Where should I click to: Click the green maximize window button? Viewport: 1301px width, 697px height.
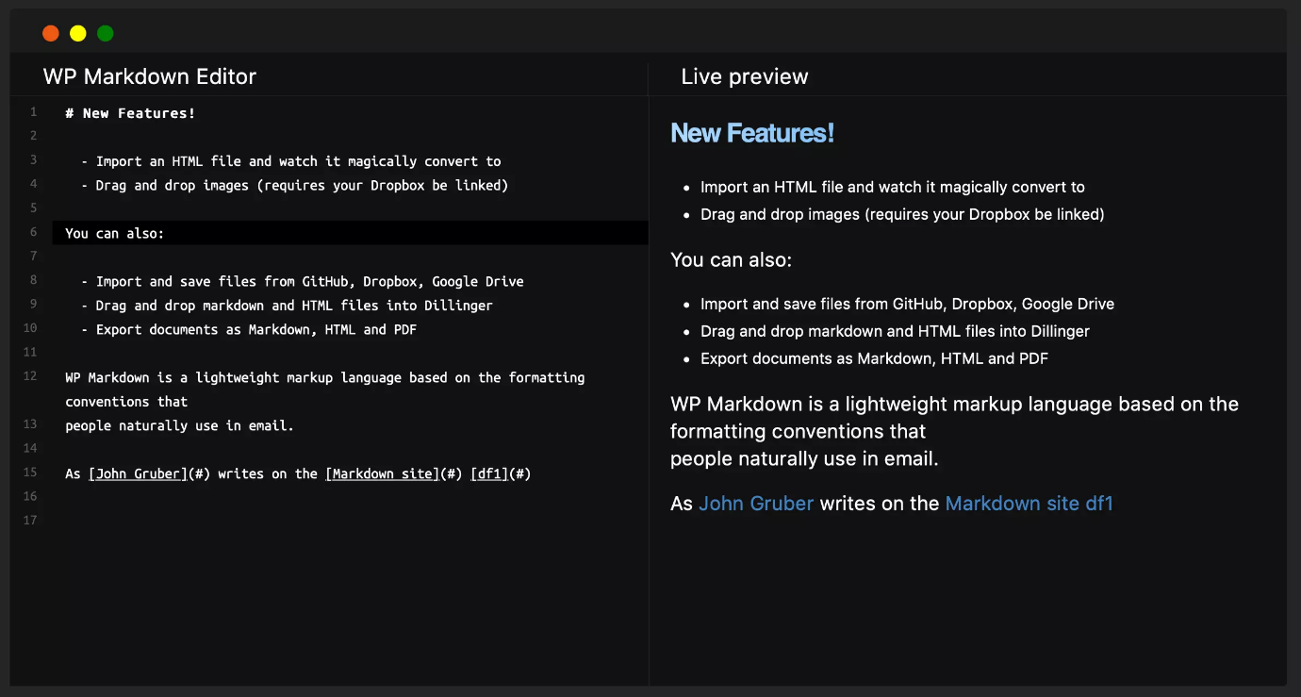pyautogui.click(x=106, y=34)
